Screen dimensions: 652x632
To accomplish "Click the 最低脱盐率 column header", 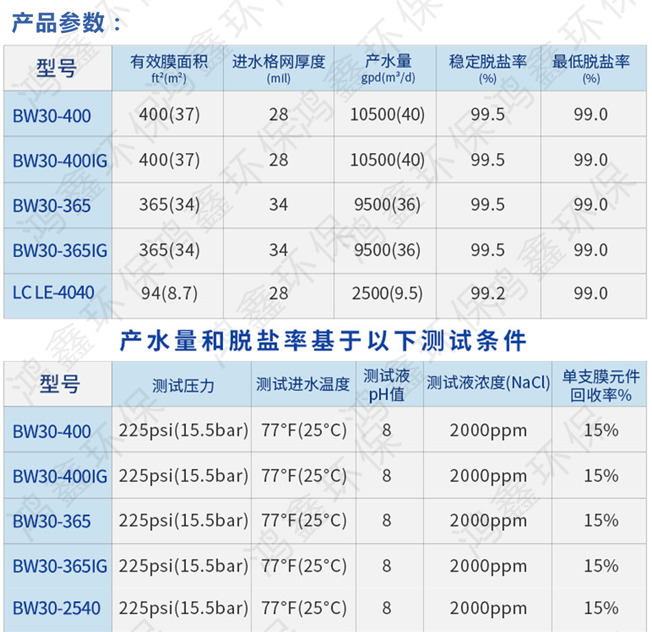I will coord(591,68).
